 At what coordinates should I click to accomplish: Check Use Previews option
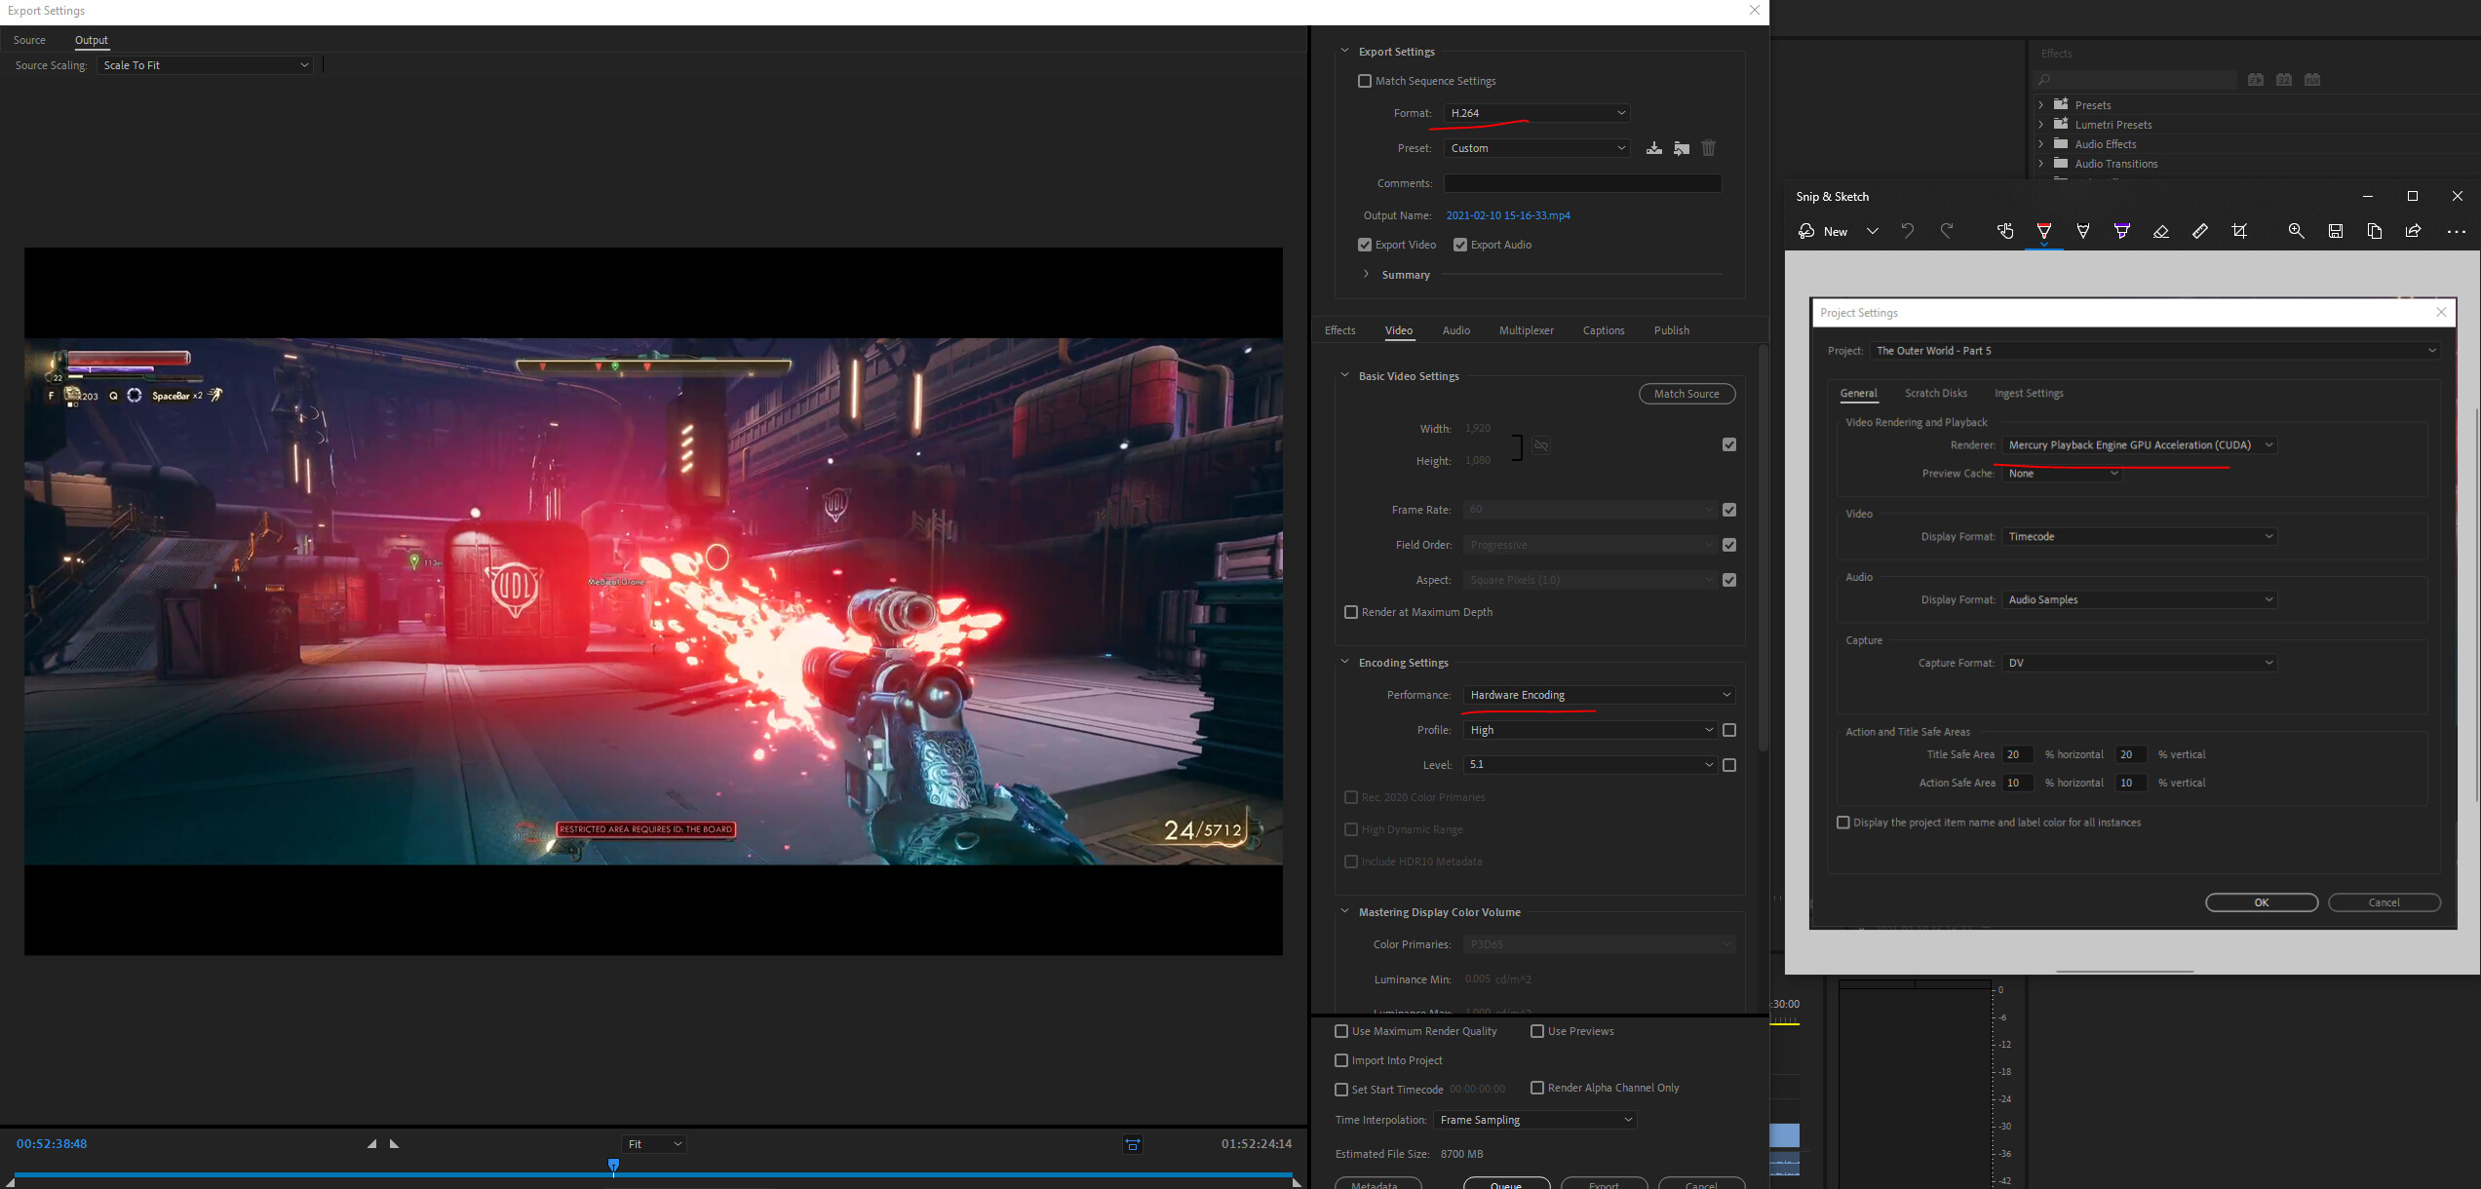click(1537, 1031)
